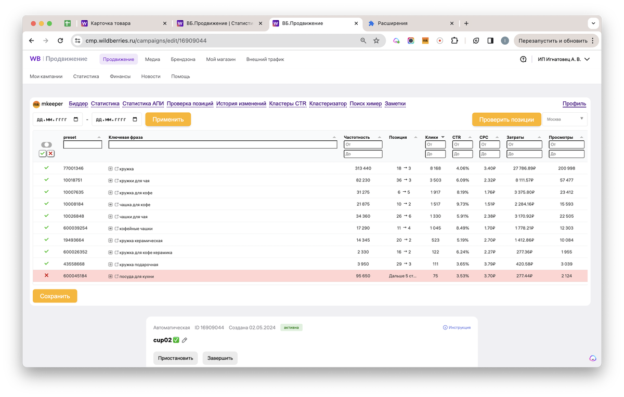The image size is (624, 397).
Task: Open the Кластеризатор link
Action: (328, 104)
